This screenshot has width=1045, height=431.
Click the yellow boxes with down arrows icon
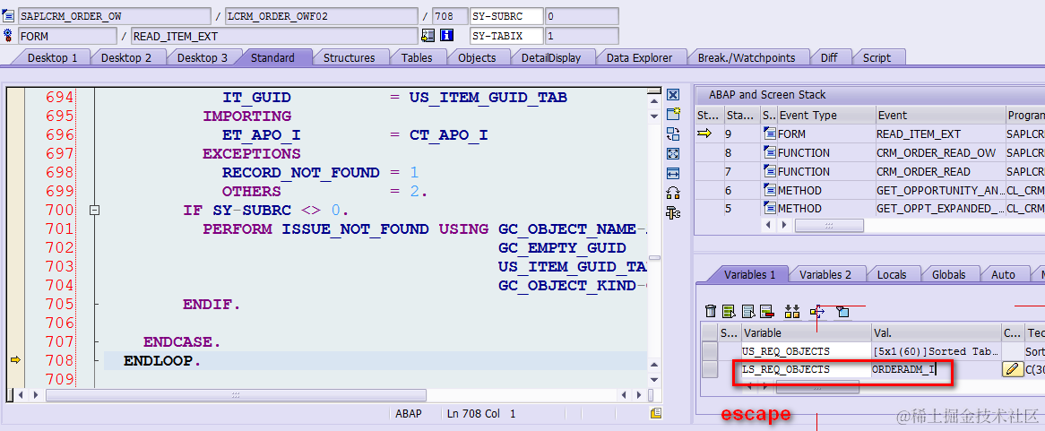tap(791, 311)
